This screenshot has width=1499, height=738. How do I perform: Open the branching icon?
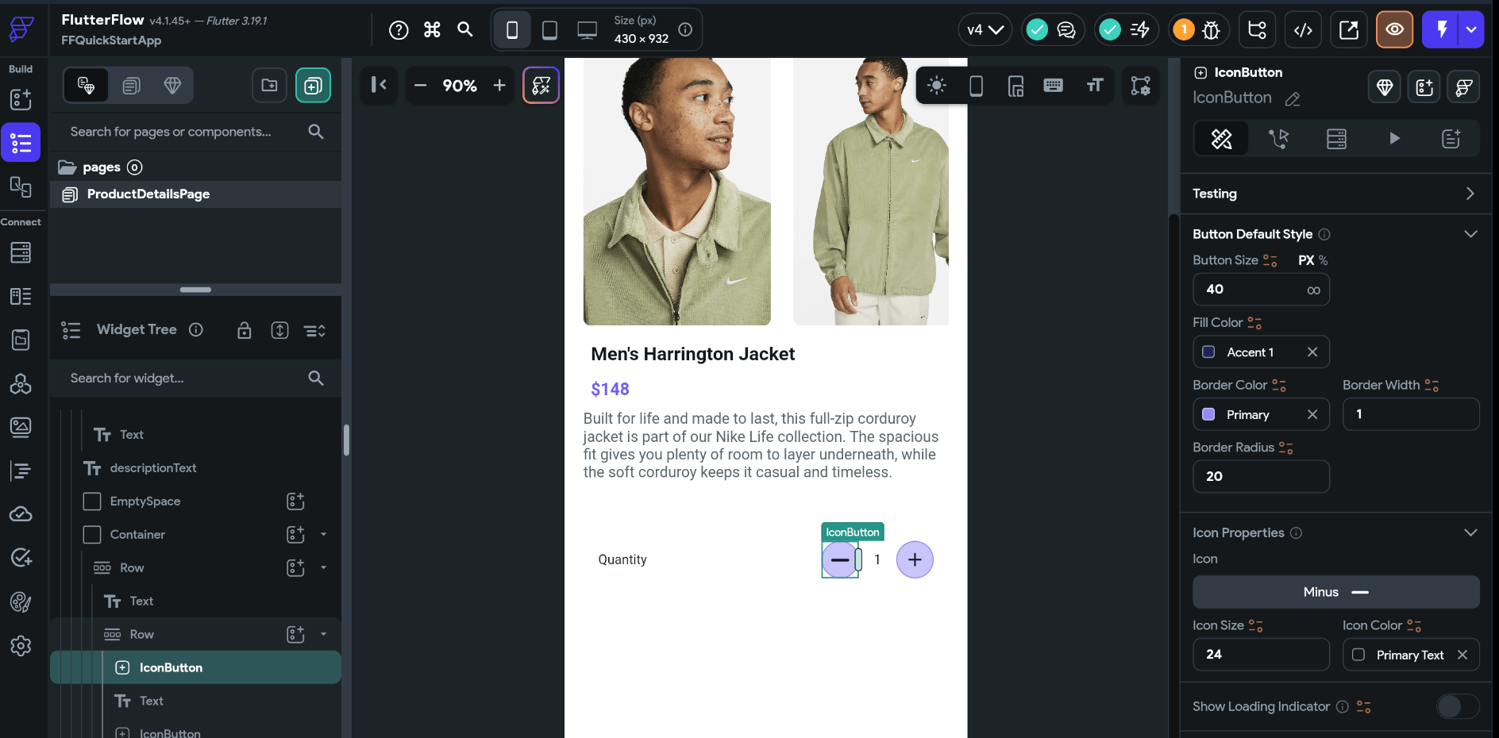[1258, 30]
